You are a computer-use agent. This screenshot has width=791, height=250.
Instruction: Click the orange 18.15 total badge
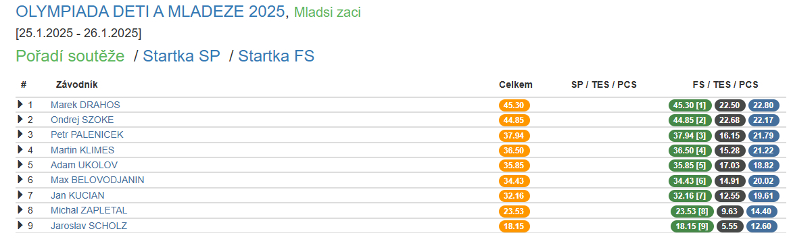coord(514,226)
